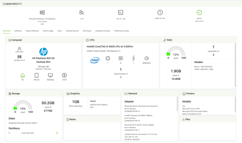Switch to the Software tab
Screen dimensions: 242x143
18,31
